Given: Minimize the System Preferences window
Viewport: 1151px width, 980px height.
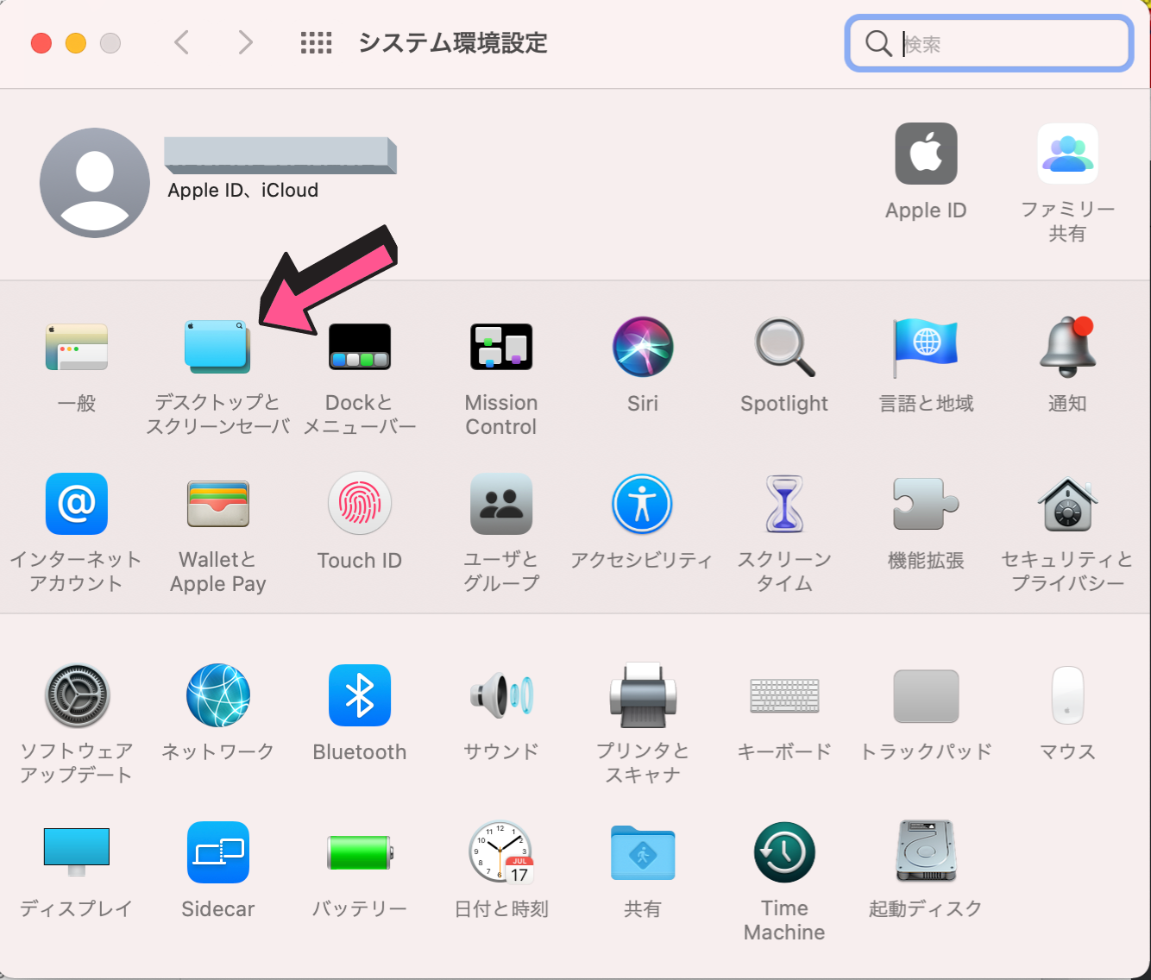Looking at the screenshot, I should coord(76,43).
